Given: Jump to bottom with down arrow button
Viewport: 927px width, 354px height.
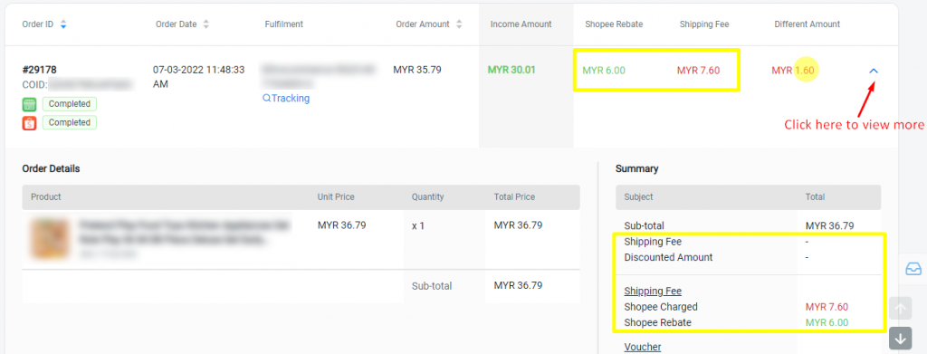Looking at the screenshot, I should point(901,339).
